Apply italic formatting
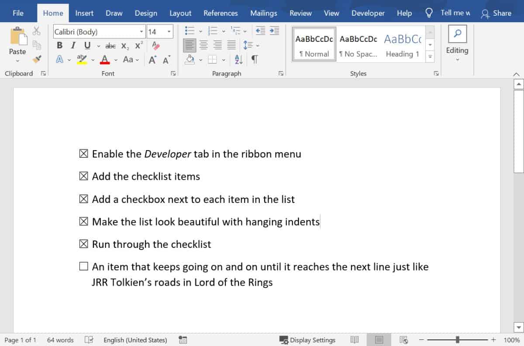 (72, 45)
